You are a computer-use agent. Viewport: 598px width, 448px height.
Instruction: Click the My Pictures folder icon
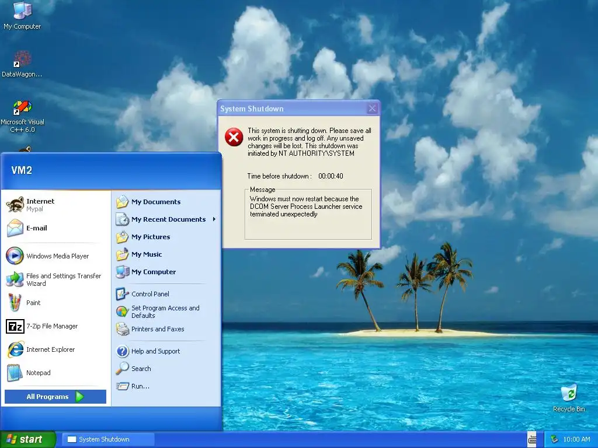123,237
